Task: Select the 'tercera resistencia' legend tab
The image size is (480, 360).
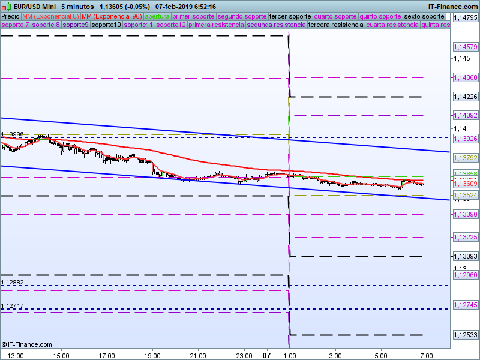Action: pos(335,25)
